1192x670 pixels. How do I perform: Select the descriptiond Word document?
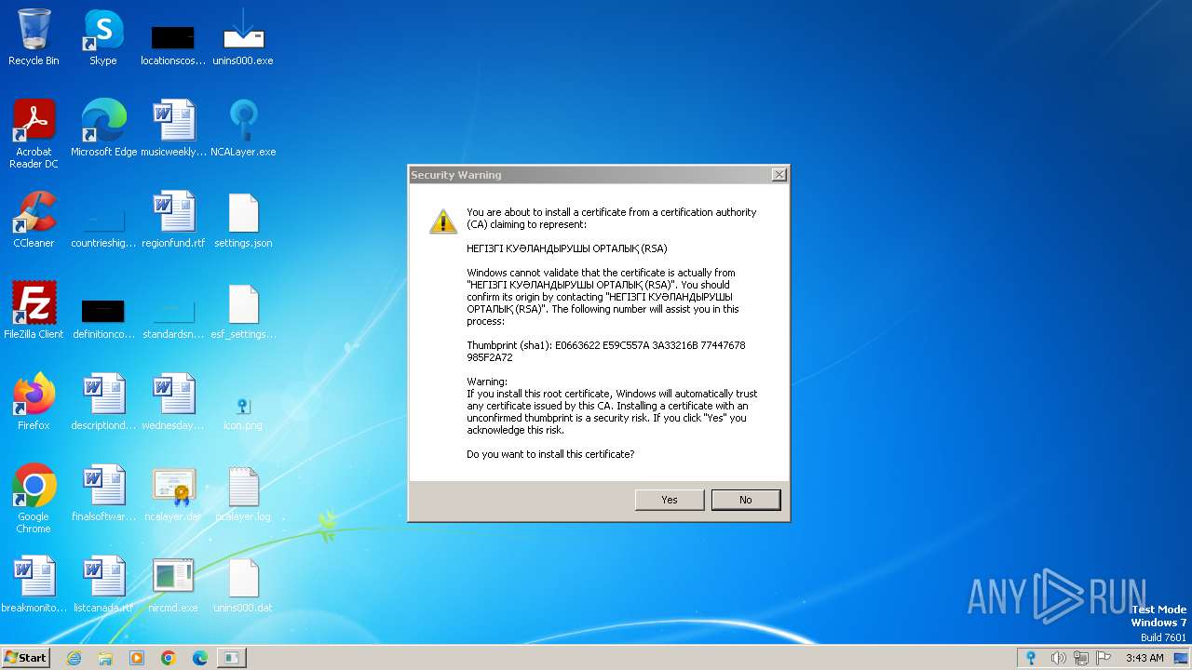coord(103,403)
